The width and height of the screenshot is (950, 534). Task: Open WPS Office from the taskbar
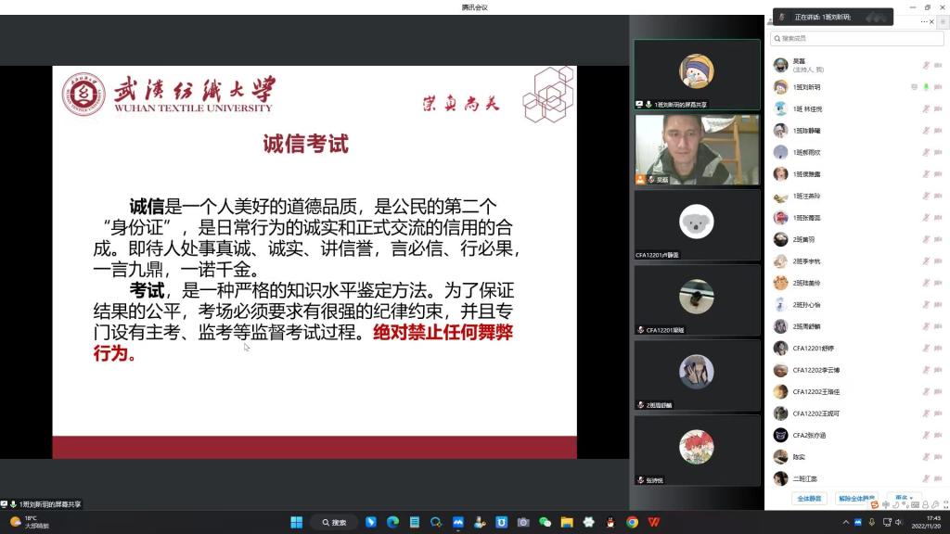tap(655, 522)
